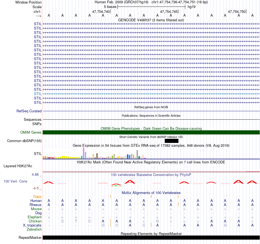Screen dimensions: 260x244
Task: Click the tallest violet bar in GTEx chart
Action: (83, 153)
